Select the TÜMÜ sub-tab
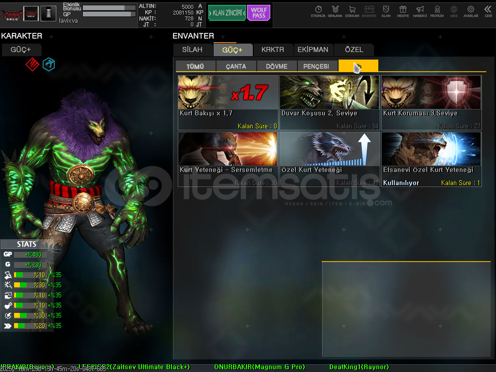Viewport: 496px width, 372px height. [x=195, y=66]
